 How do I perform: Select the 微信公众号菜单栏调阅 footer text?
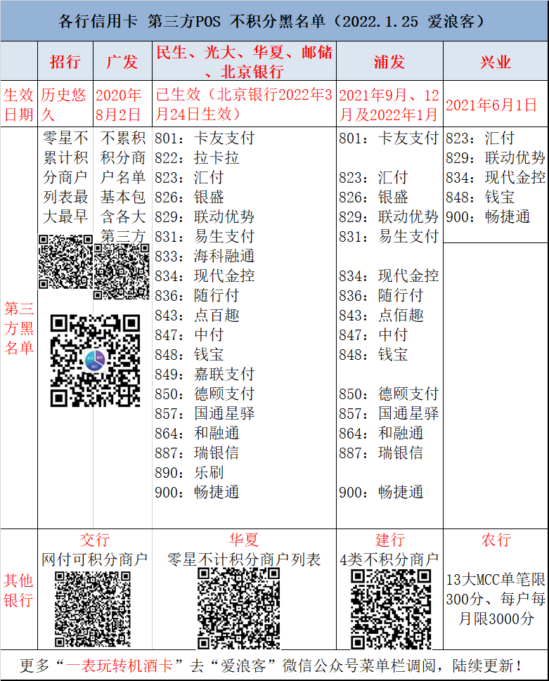click(x=359, y=666)
